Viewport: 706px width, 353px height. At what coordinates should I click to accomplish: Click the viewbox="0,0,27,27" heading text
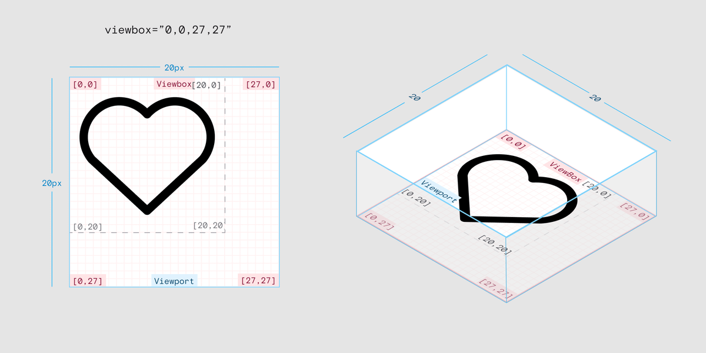click(x=168, y=30)
